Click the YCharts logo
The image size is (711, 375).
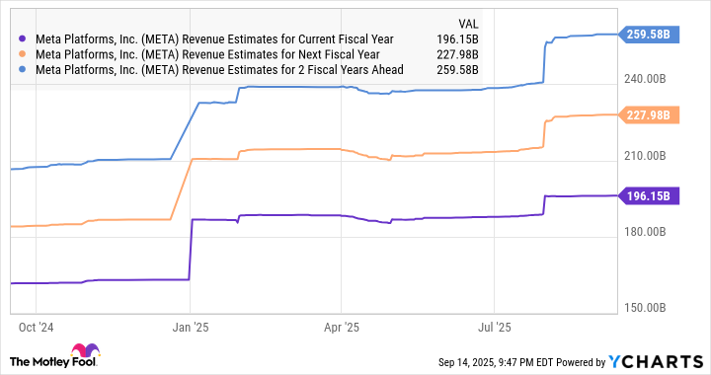[656, 362]
